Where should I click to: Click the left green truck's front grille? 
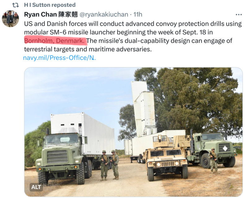(x=58, y=157)
